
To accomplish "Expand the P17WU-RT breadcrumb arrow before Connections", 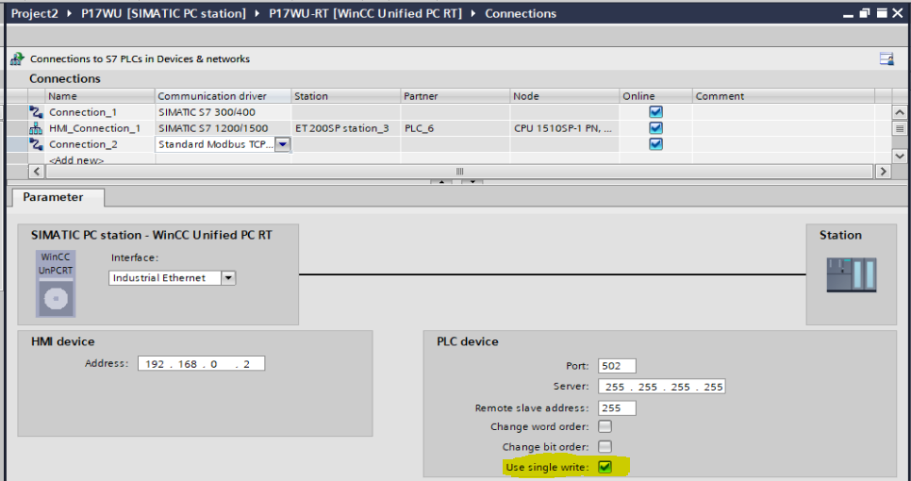I will coord(472,13).
